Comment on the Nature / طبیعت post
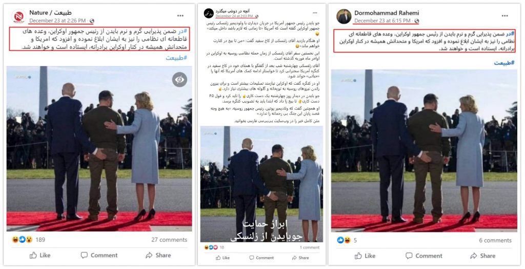This screenshot has width=525, height=269. pos(99,255)
